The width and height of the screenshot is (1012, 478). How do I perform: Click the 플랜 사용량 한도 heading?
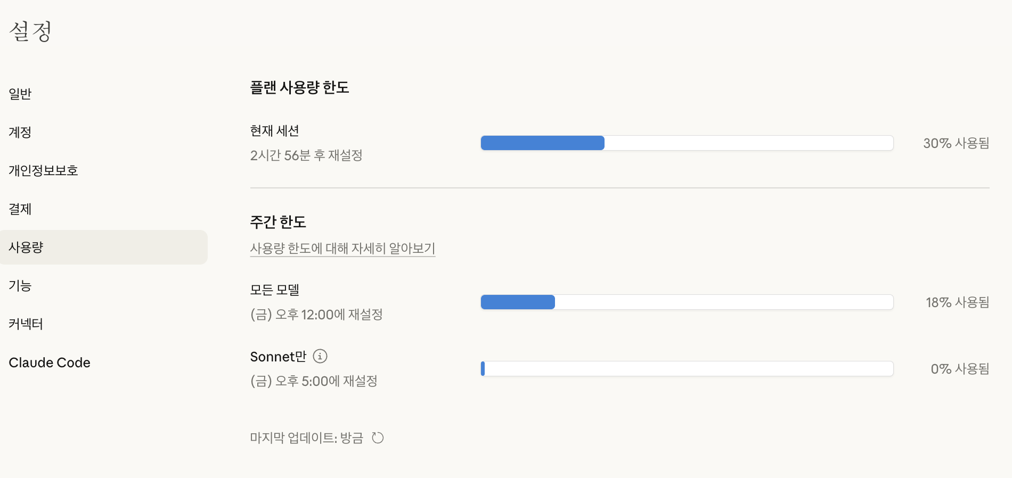click(300, 88)
